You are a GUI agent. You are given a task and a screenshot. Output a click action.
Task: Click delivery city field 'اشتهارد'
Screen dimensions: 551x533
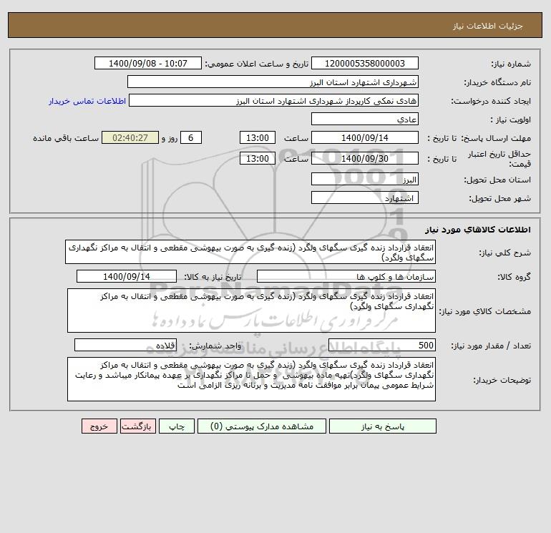(x=365, y=197)
